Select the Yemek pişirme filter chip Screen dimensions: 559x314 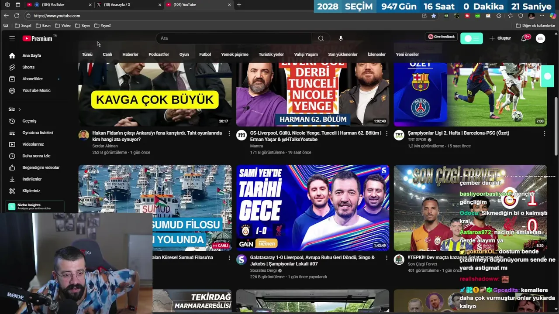[x=235, y=55]
